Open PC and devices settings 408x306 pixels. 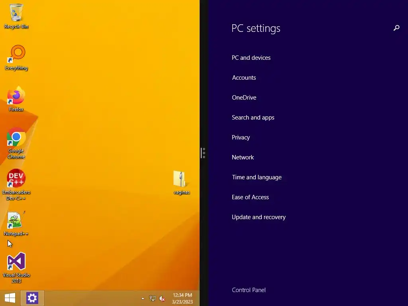coord(251,58)
